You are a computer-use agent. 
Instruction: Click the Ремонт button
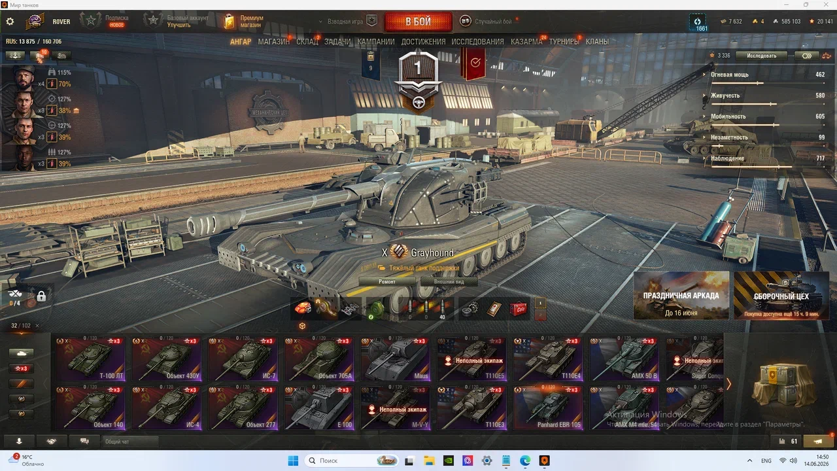pos(387,282)
